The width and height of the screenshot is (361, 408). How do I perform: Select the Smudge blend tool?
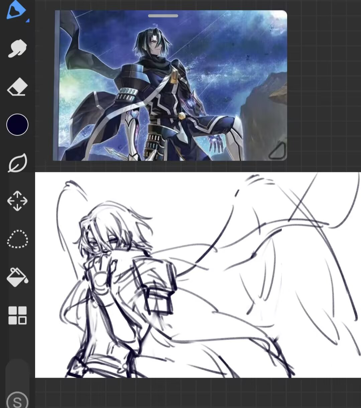tap(17, 48)
